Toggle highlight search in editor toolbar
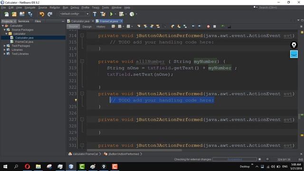This screenshot has width=304, height=171. (x=158, y=27)
